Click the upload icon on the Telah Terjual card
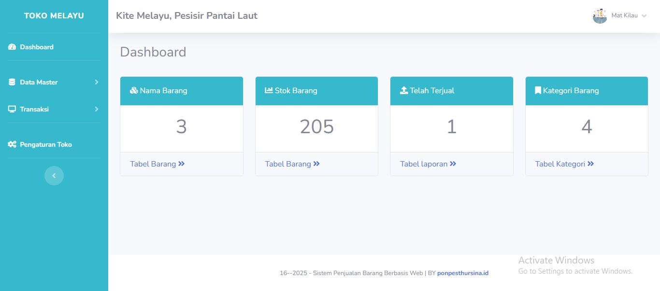The image size is (660, 291). (x=404, y=90)
